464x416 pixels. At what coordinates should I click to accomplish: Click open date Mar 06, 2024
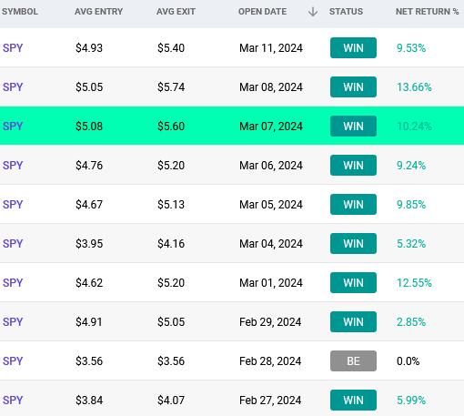[x=271, y=166]
